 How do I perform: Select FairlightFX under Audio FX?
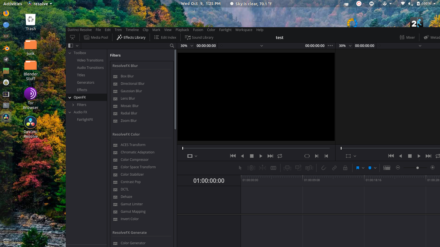click(85, 120)
